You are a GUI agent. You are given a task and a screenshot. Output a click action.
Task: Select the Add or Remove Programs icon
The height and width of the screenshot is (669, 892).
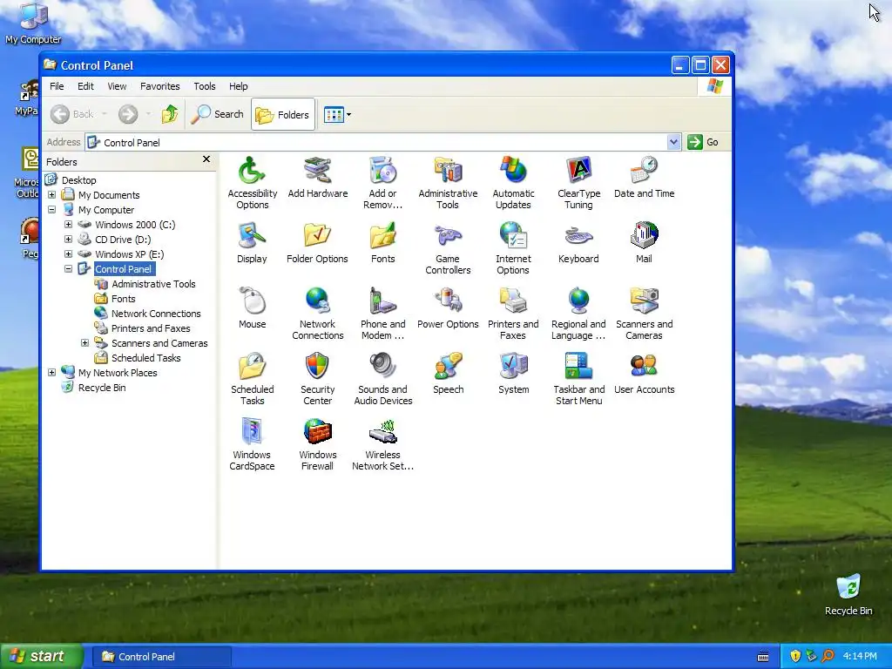pos(383,183)
